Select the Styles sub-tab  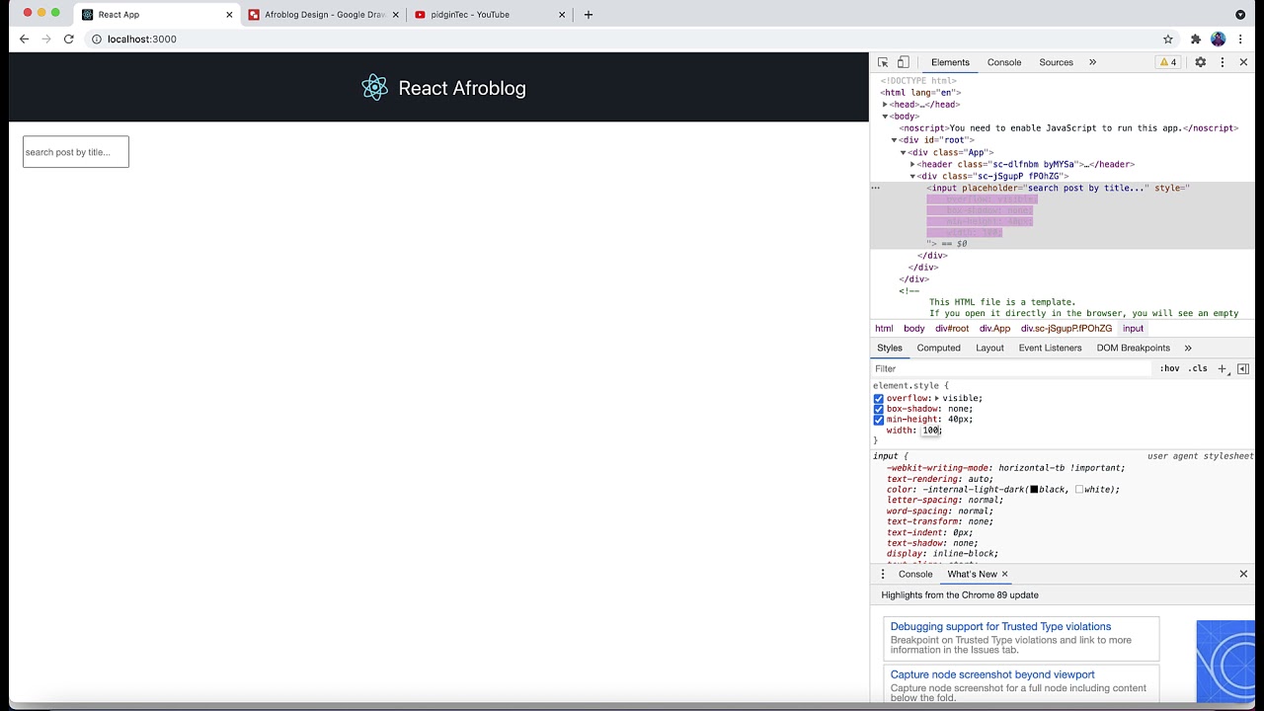[x=890, y=348]
